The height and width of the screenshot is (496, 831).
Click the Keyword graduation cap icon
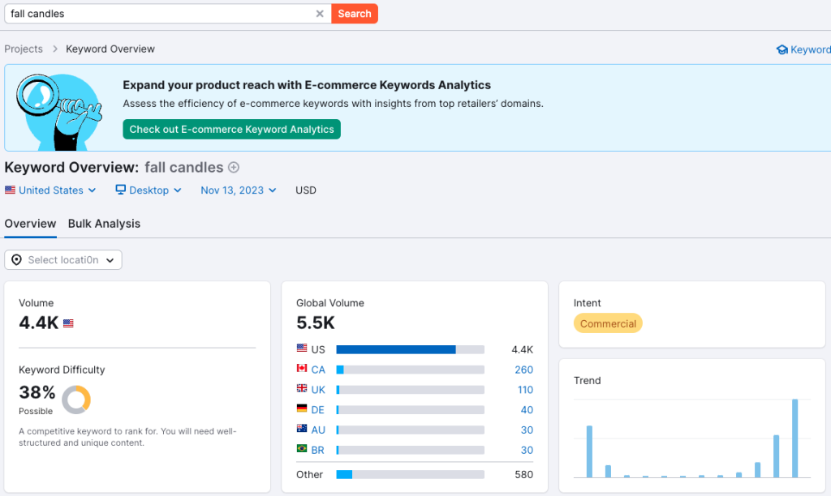(x=782, y=49)
